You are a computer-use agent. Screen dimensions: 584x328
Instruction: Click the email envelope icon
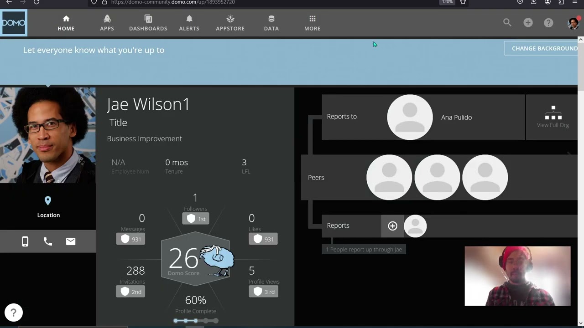click(71, 241)
